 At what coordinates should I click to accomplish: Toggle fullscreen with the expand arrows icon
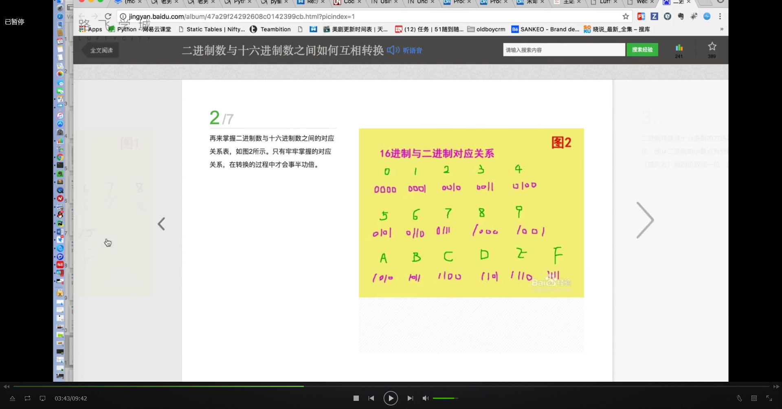(769, 398)
